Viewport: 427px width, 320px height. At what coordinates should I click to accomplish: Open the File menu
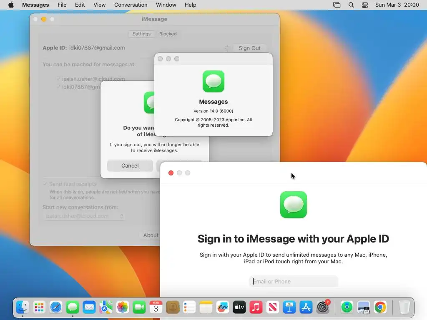tap(62, 5)
